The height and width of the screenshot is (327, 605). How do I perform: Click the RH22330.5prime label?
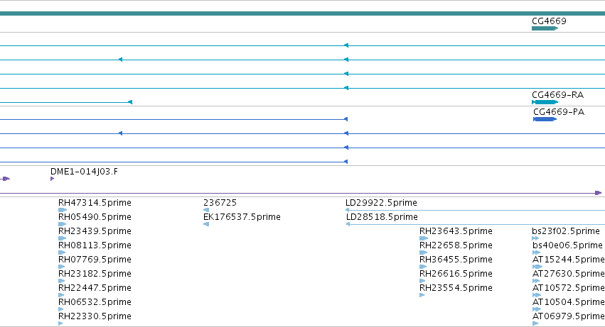95,316
